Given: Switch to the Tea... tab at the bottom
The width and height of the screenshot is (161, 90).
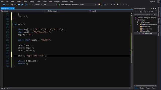Looking at the screenshot, I should (154, 88).
